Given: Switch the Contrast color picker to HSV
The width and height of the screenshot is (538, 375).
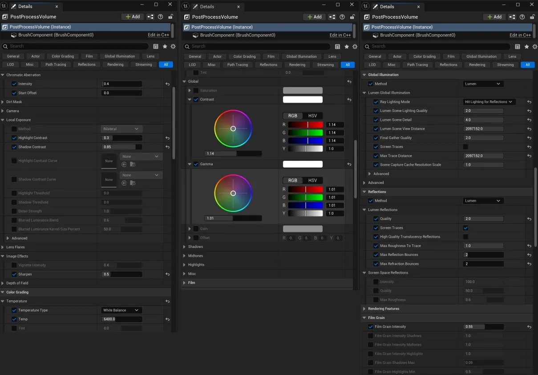Looking at the screenshot, I should tap(313, 116).
